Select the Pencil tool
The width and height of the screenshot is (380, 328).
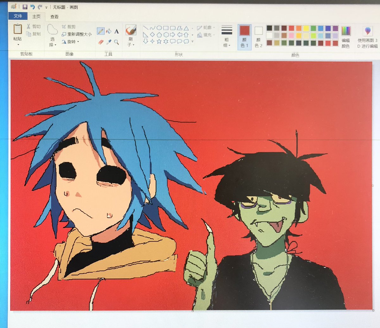coord(101,31)
